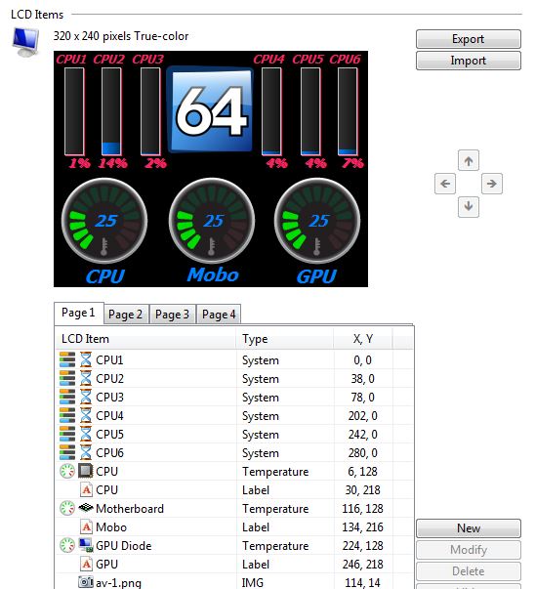535x589 pixels.
Task: Click the '14%' CPU2 value in preview
Action: (112, 163)
